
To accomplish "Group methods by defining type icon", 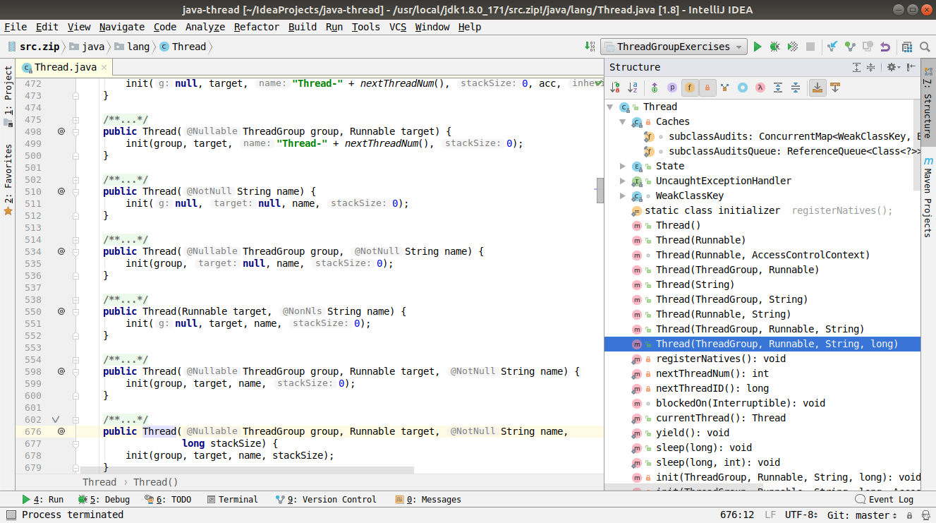I will tap(655, 88).
